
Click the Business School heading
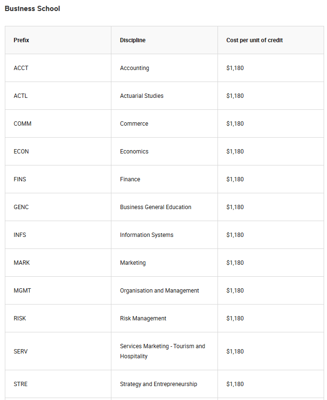click(32, 9)
